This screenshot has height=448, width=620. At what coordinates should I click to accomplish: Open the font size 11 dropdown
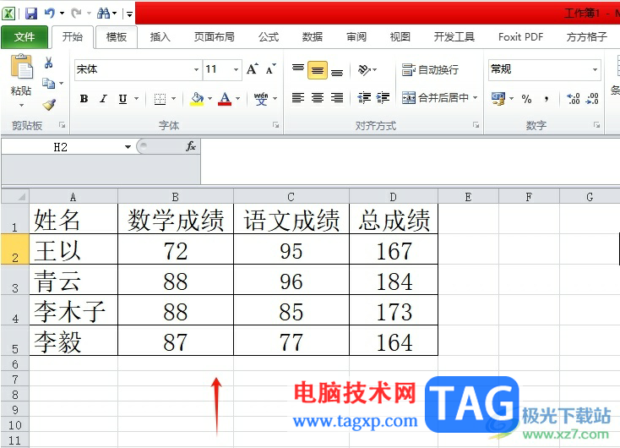[236, 69]
